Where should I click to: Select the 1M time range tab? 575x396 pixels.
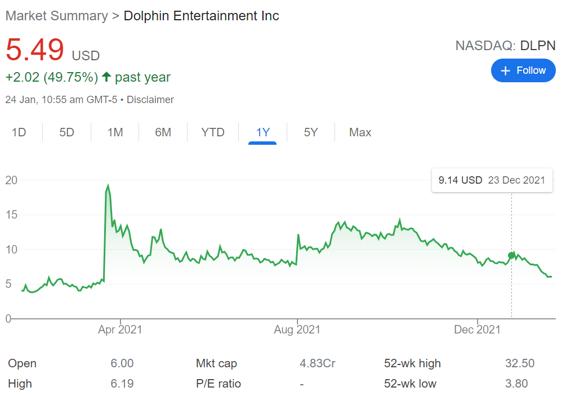[x=115, y=132]
